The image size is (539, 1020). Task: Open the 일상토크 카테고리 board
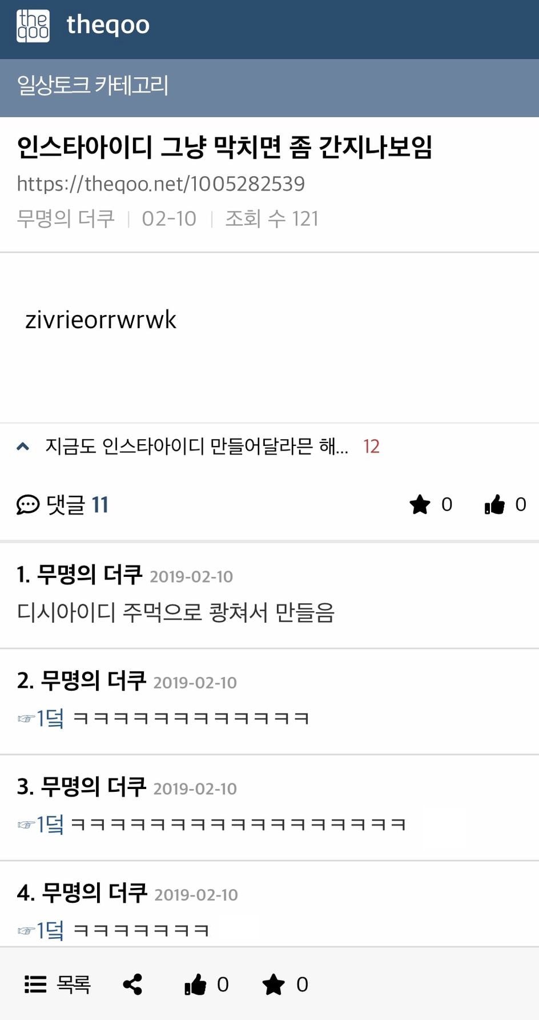92,85
